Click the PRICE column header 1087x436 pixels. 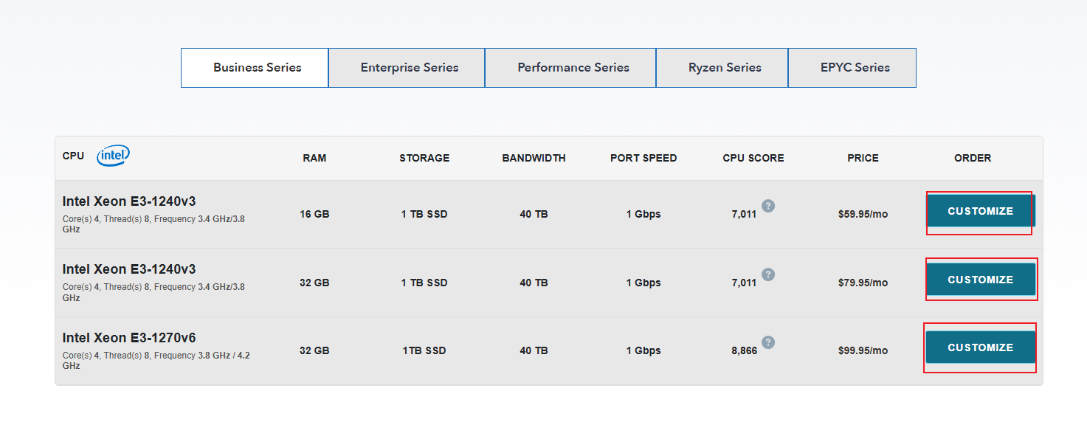[x=863, y=158]
